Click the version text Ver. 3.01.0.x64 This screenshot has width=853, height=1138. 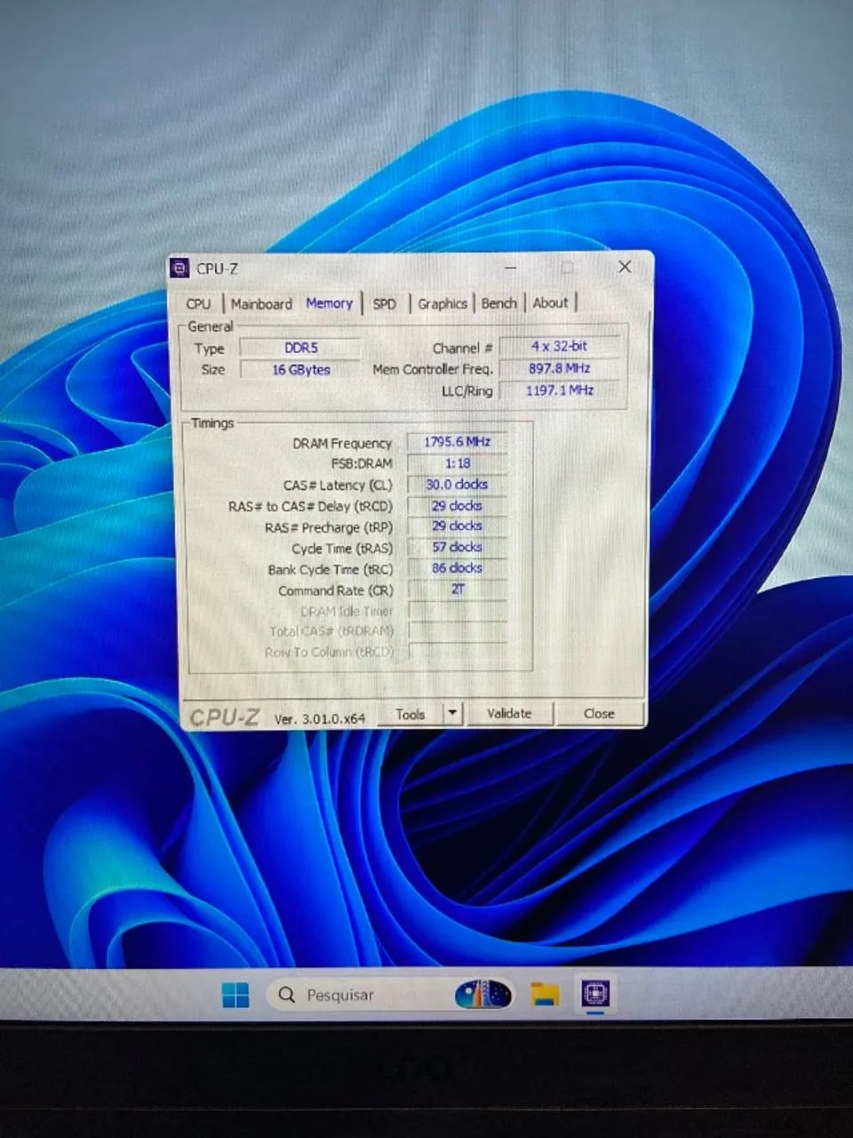tap(320, 718)
